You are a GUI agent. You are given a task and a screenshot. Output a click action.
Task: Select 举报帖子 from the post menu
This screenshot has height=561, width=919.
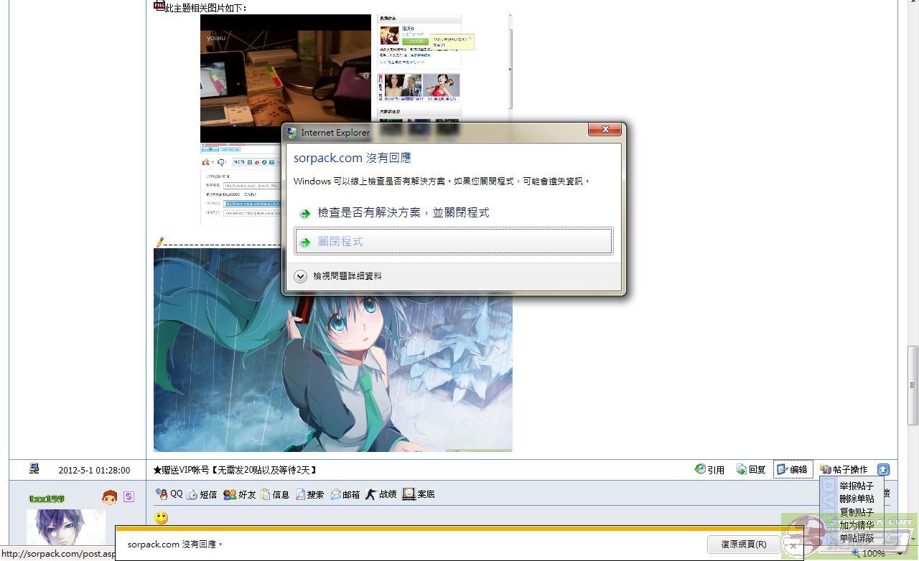[x=857, y=486]
